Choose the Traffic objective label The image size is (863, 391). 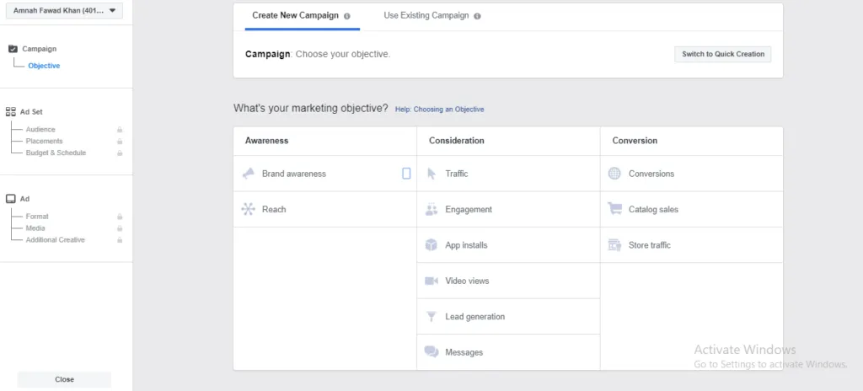coord(456,174)
